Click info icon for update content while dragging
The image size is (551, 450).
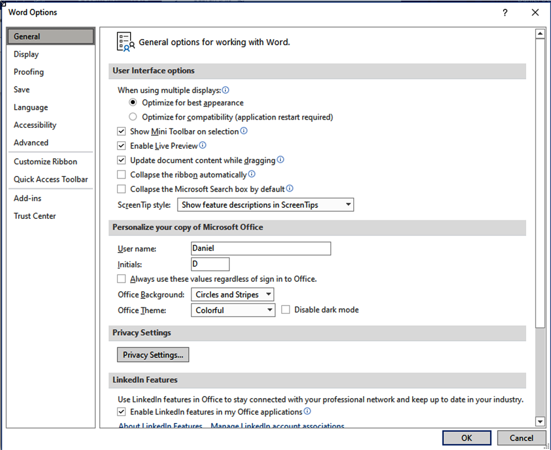(280, 160)
